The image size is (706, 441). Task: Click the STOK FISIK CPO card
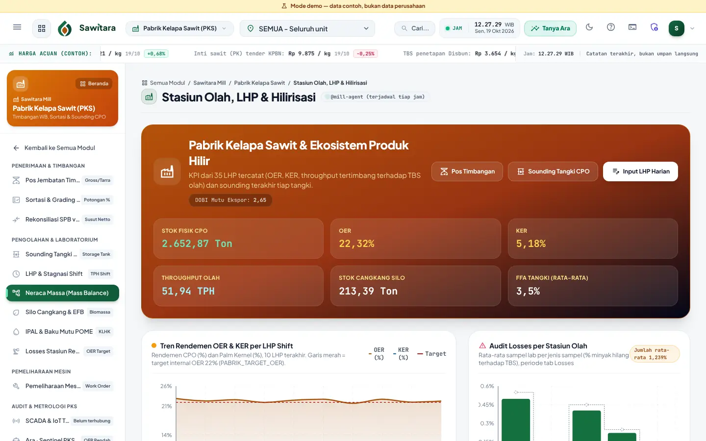pos(238,239)
